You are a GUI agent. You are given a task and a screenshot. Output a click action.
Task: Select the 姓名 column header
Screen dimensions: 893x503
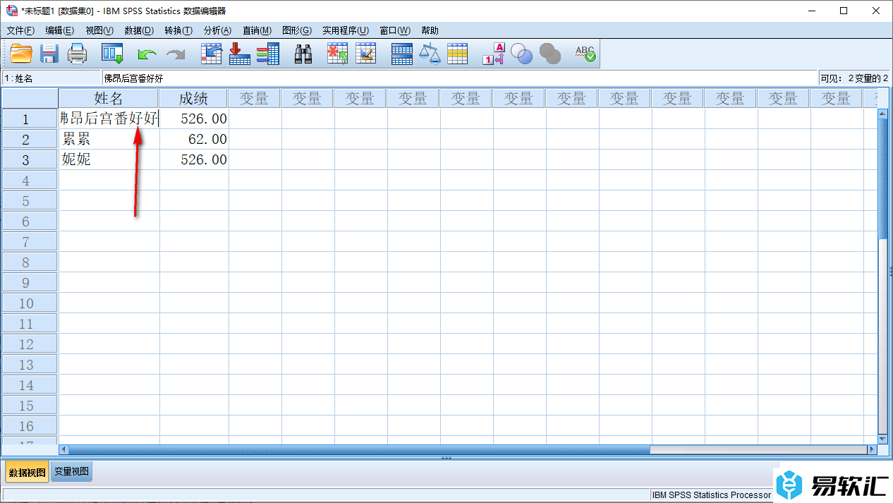coord(109,98)
